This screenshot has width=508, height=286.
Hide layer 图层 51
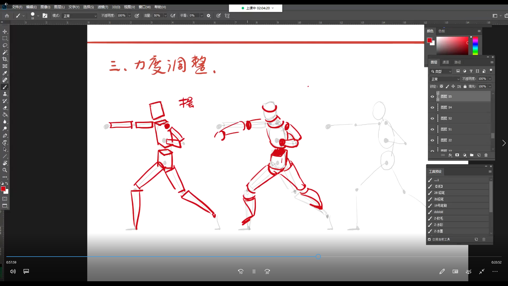coord(432,129)
